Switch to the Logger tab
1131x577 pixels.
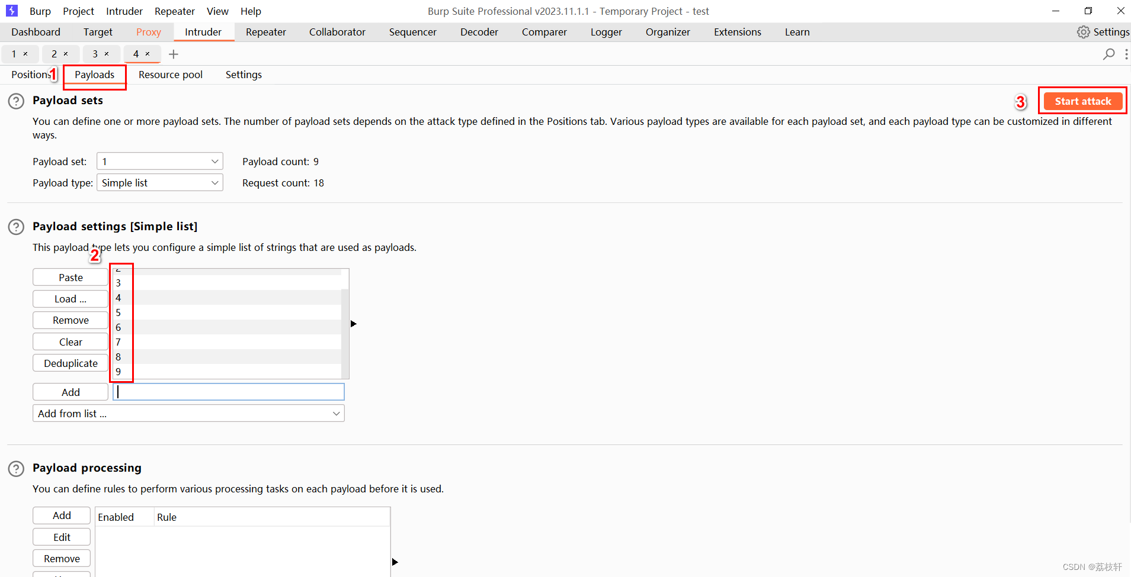(606, 32)
